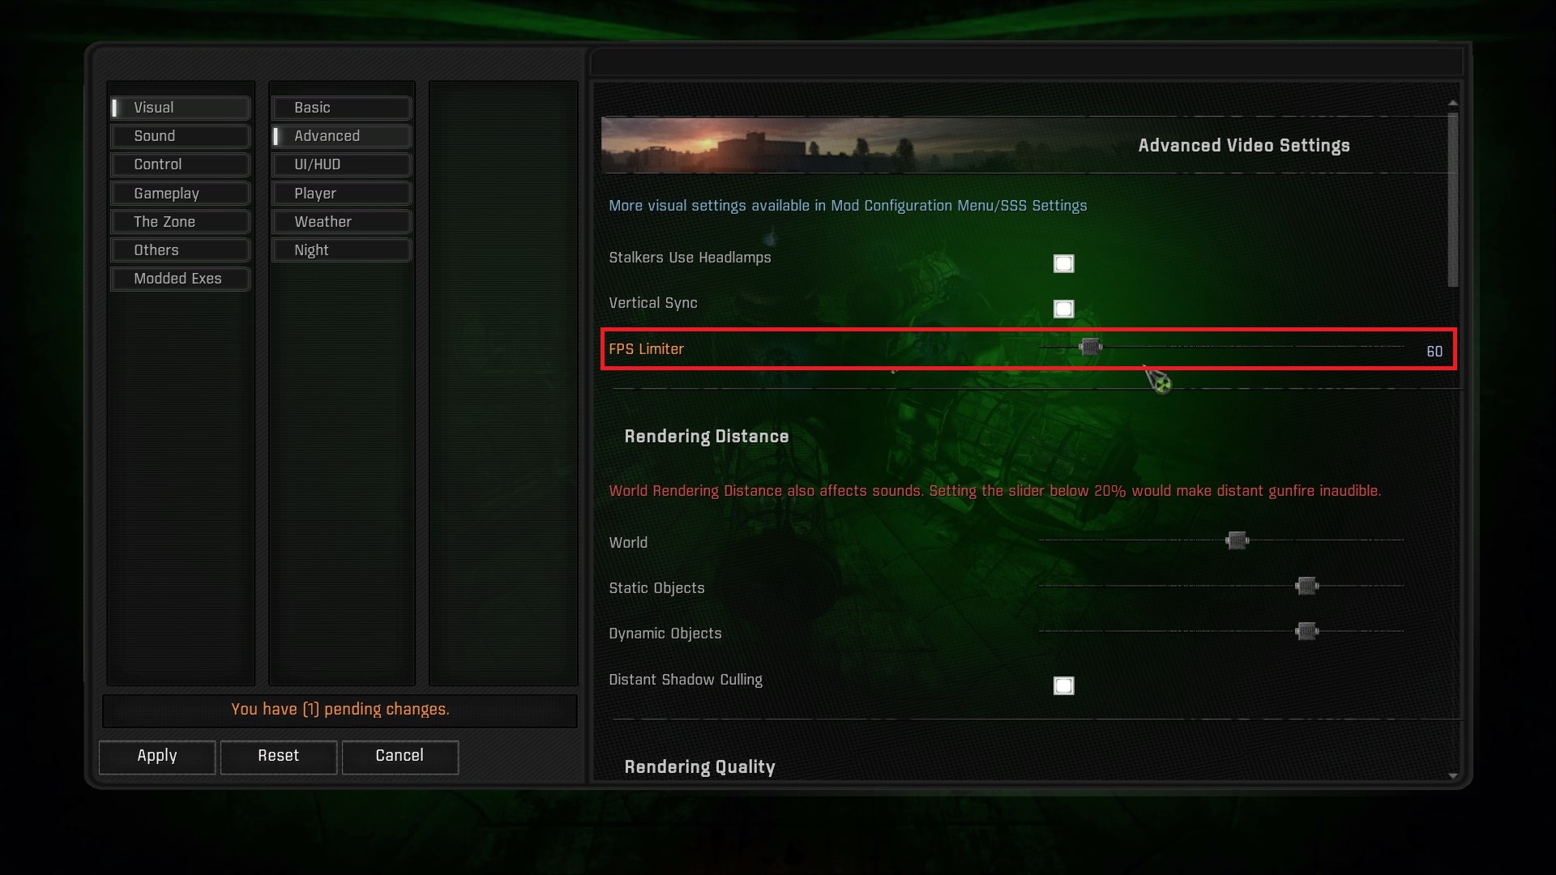The height and width of the screenshot is (875, 1556).
Task: Click the Cancel button
Action: pos(400,756)
